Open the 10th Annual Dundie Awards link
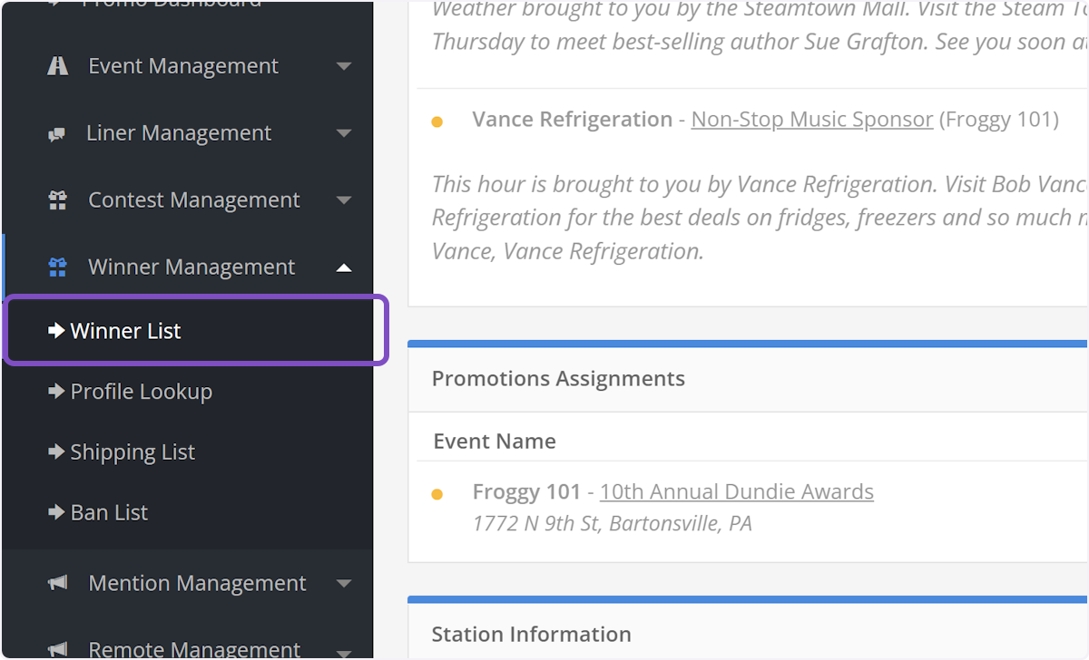The height and width of the screenshot is (660, 1089). click(736, 492)
